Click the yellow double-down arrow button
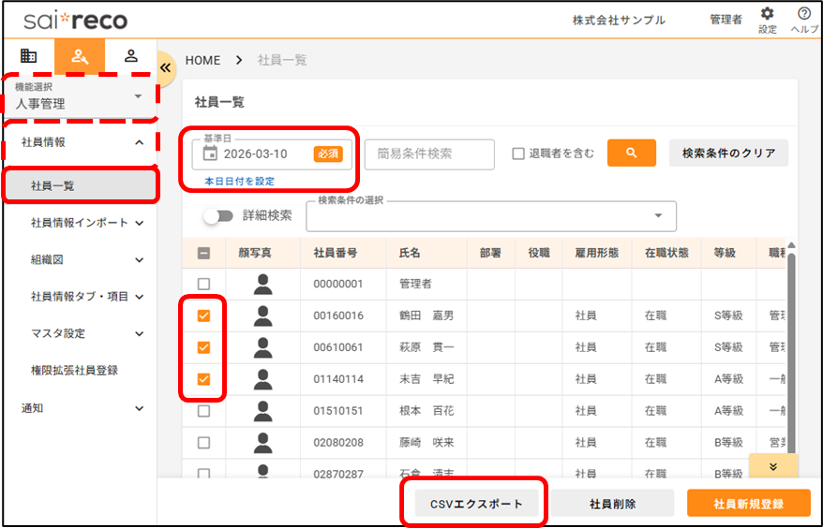 [773, 466]
